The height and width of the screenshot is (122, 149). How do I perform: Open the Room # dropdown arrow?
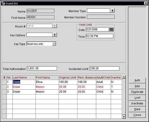[x=55, y=26]
